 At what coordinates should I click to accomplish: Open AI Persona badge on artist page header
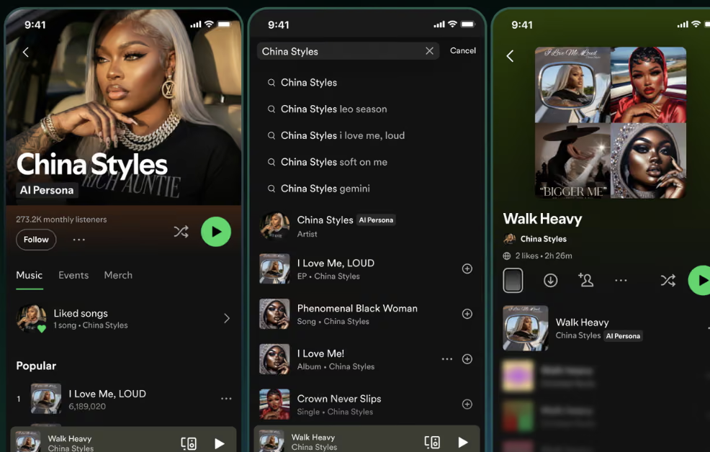47,191
